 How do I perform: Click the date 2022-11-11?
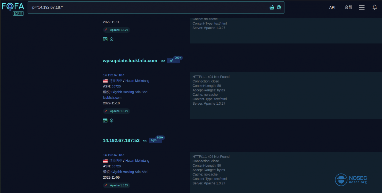(111, 22)
